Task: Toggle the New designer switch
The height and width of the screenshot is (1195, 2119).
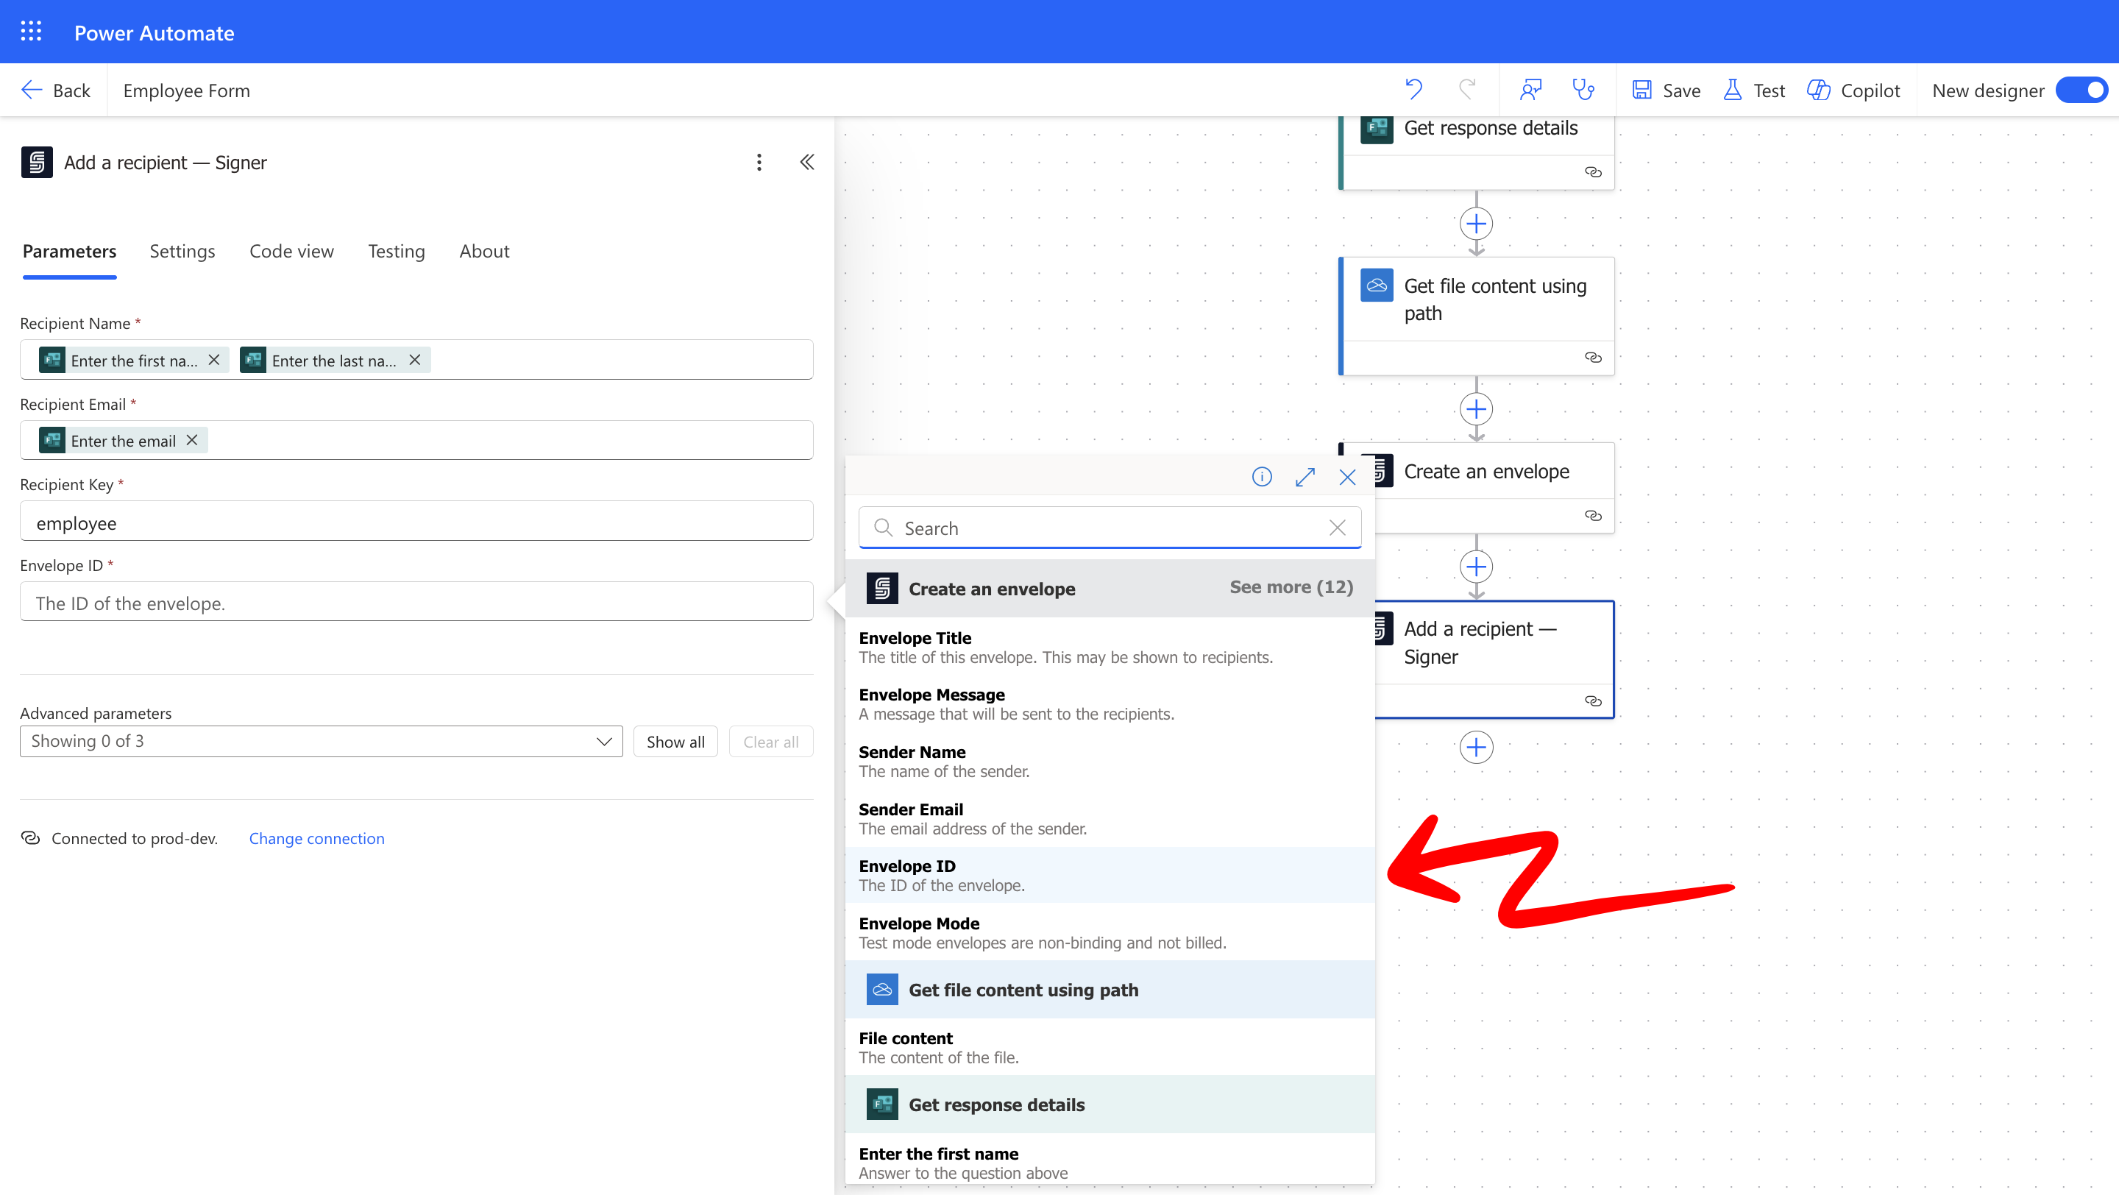Action: pos(2081,90)
